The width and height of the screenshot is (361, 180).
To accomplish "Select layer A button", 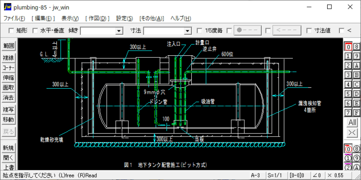I will point(356,66).
